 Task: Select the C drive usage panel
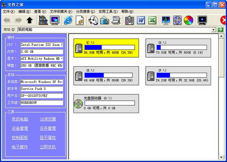point(106,48)
